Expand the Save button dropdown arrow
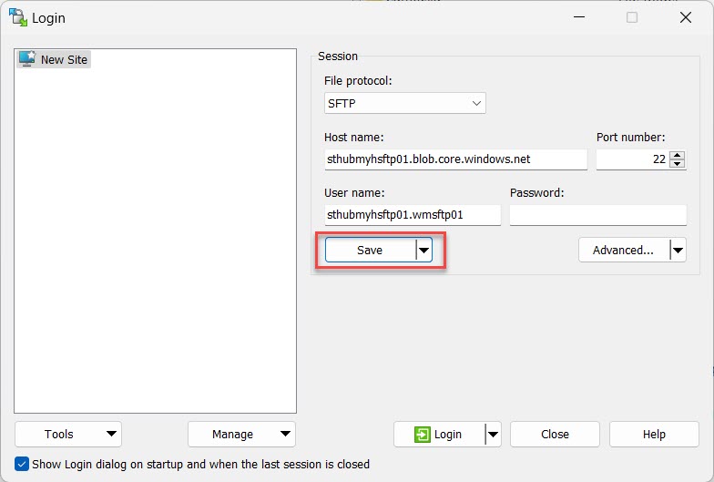 pyautogui.click(x=424, y=251)
